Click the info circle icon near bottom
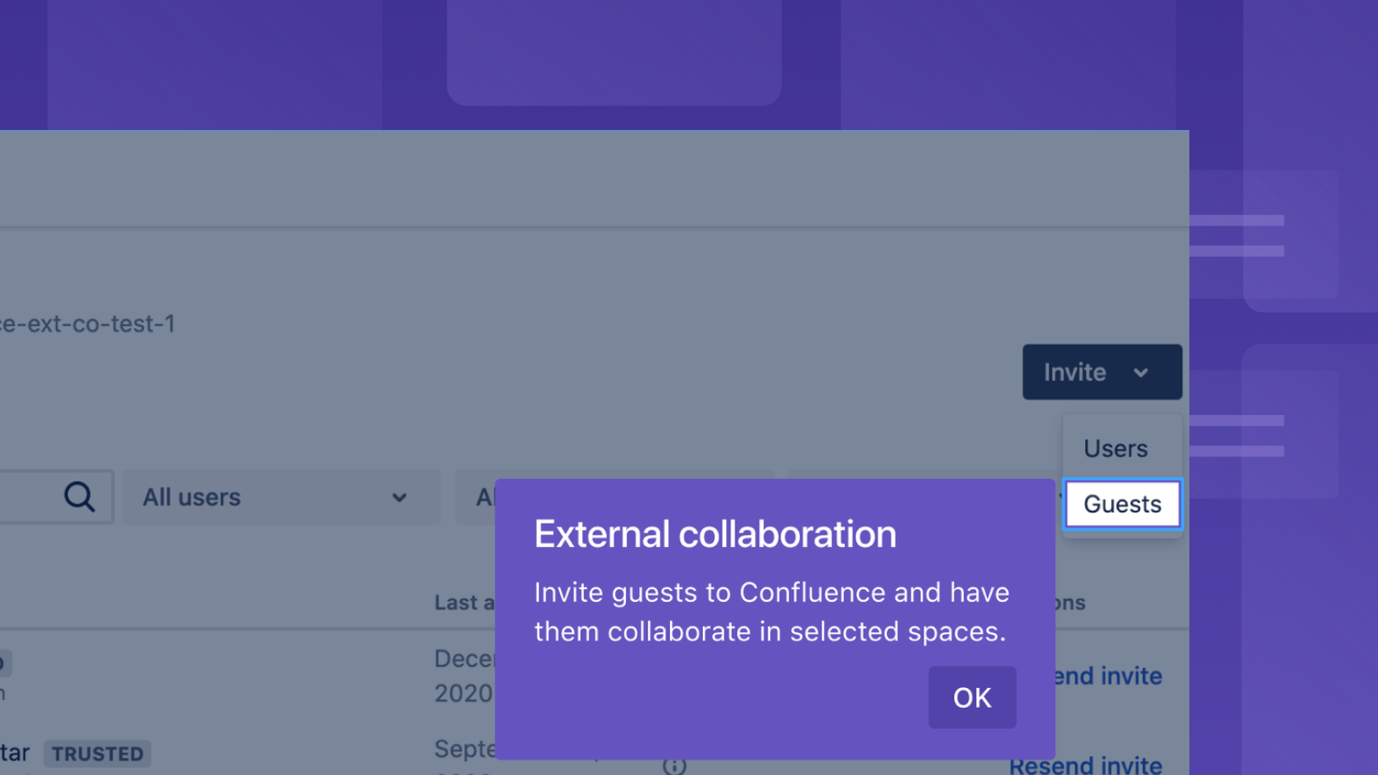This screenshot has height=775, width=1378. [x=674, y=766]
